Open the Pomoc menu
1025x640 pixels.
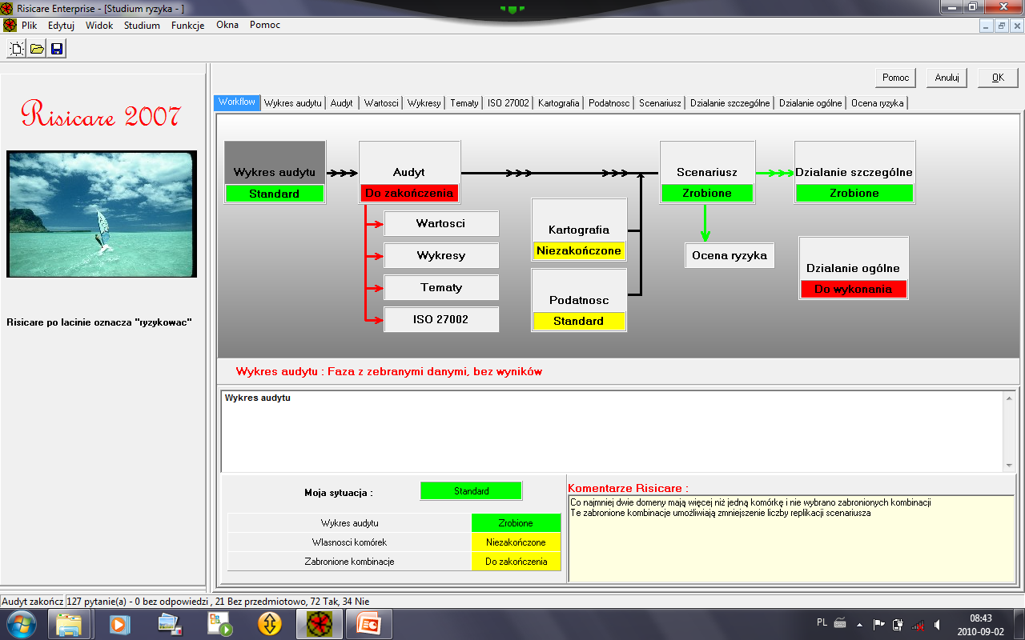tap(265, 25)
